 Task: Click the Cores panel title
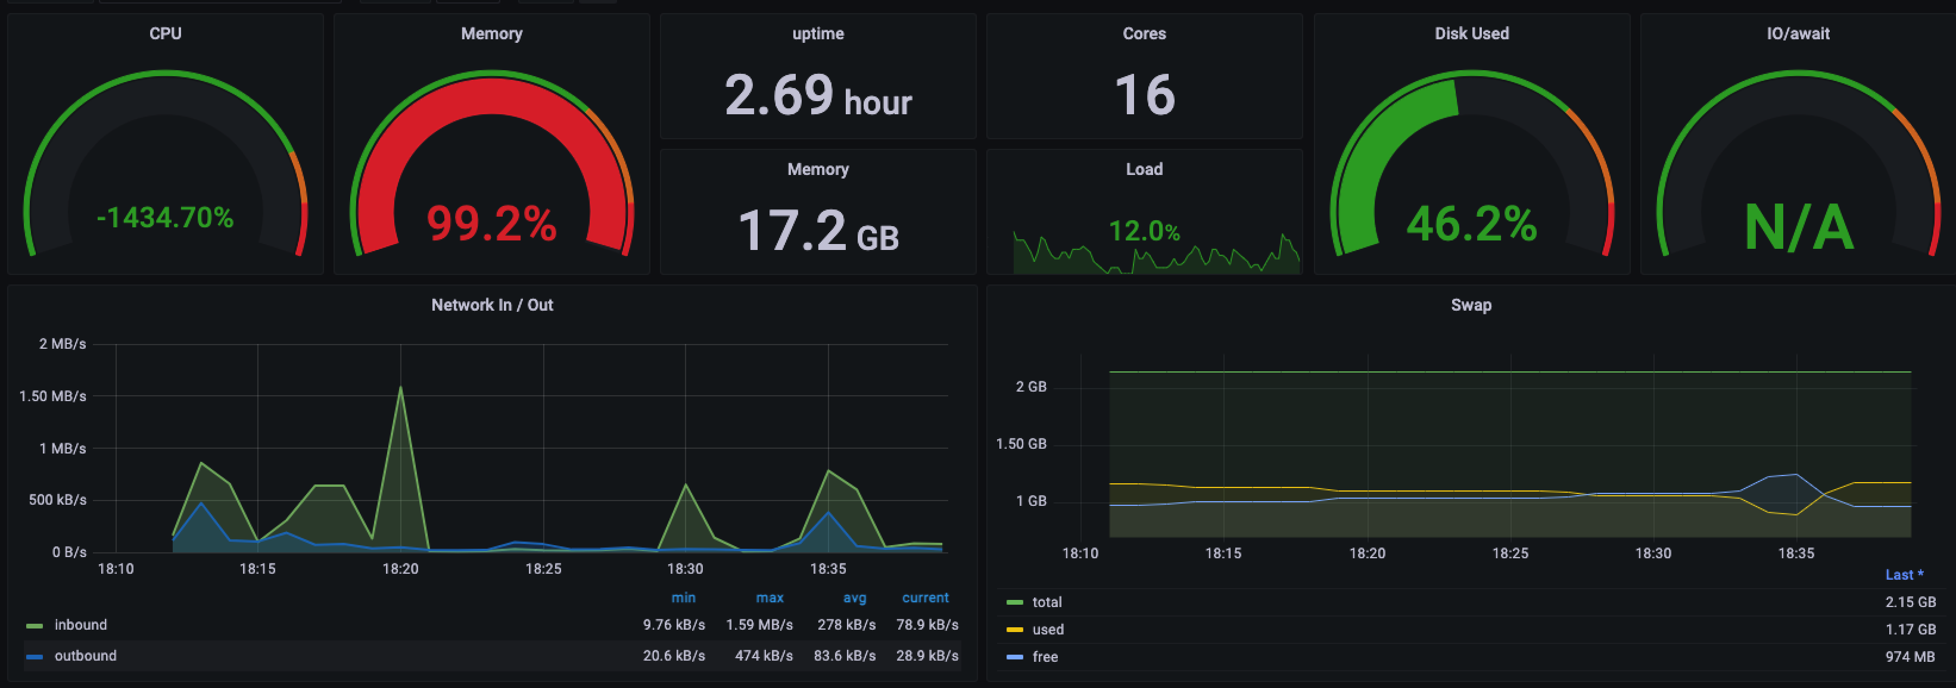(x=1144, y=33)
